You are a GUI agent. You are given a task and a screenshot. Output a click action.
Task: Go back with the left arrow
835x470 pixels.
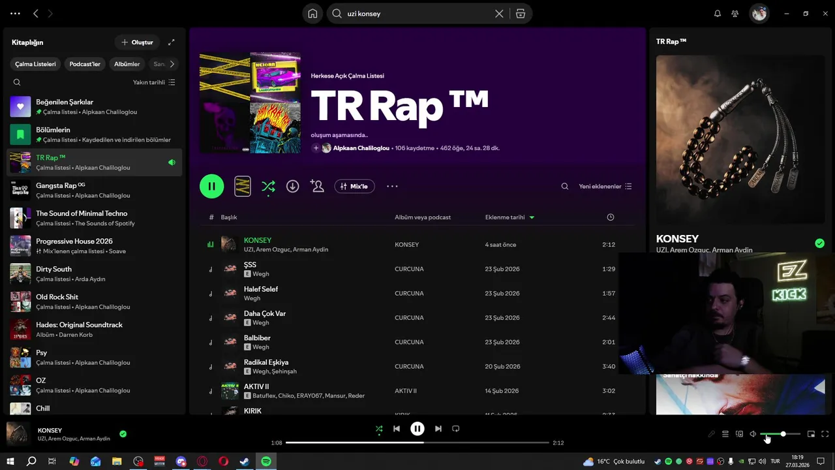click(36, 14)
